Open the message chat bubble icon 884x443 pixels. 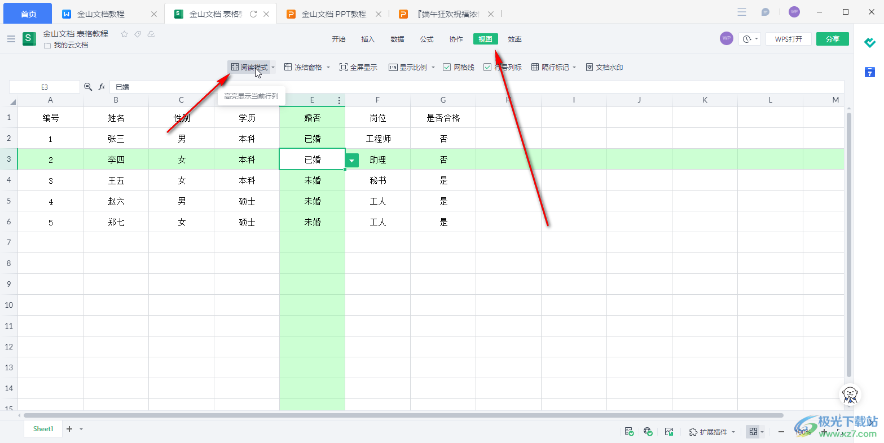coord(765,12)
